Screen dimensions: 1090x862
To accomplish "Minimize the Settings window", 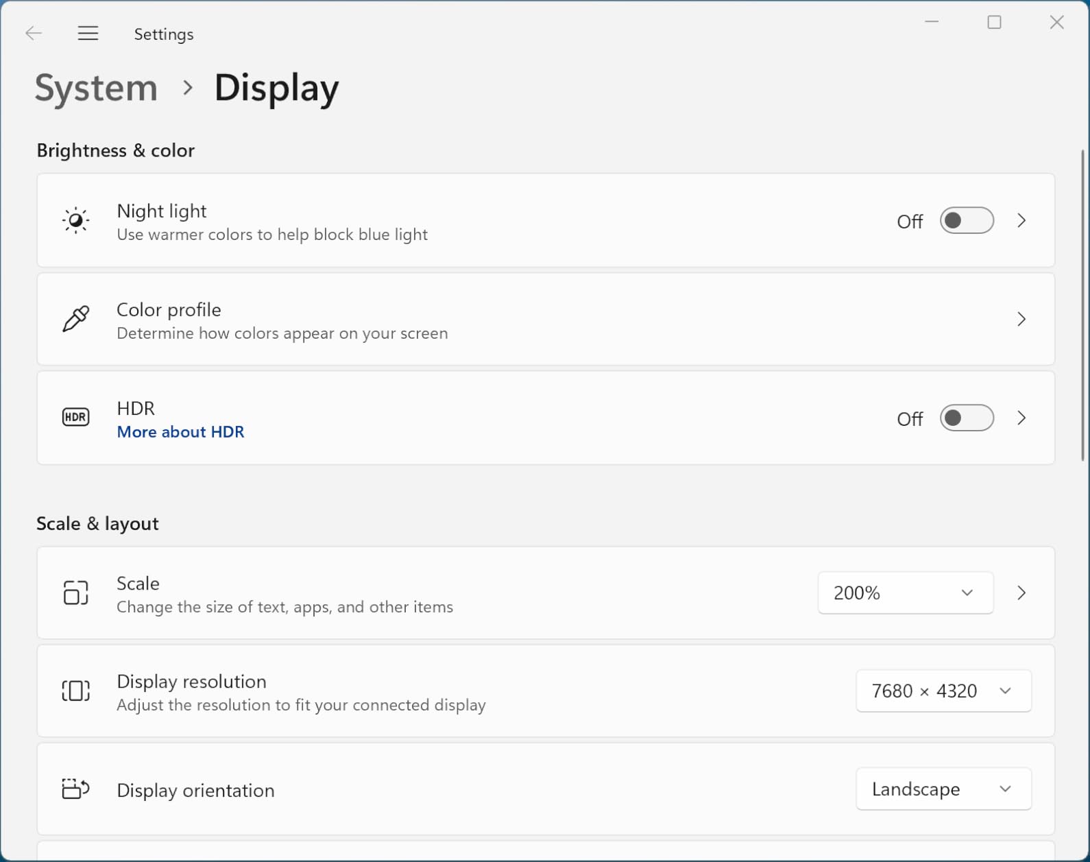I will click(x=932, y=22).
